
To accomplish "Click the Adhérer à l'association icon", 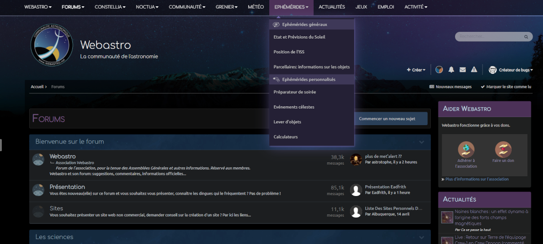I will [466, 149].
